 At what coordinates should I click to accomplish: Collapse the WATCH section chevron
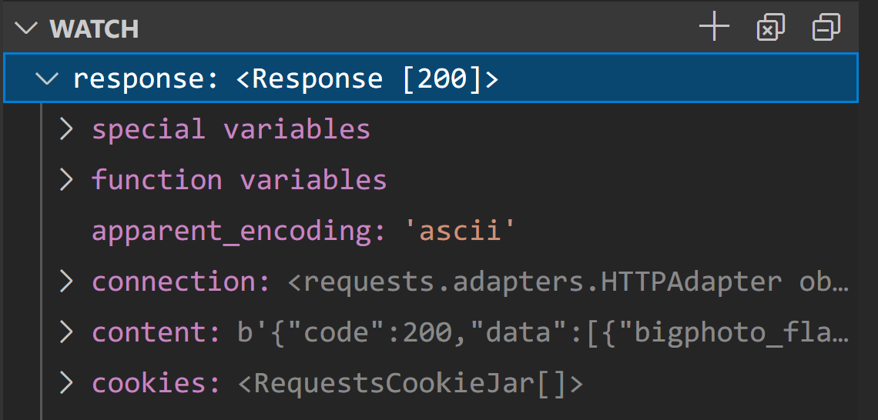[27, 29]
